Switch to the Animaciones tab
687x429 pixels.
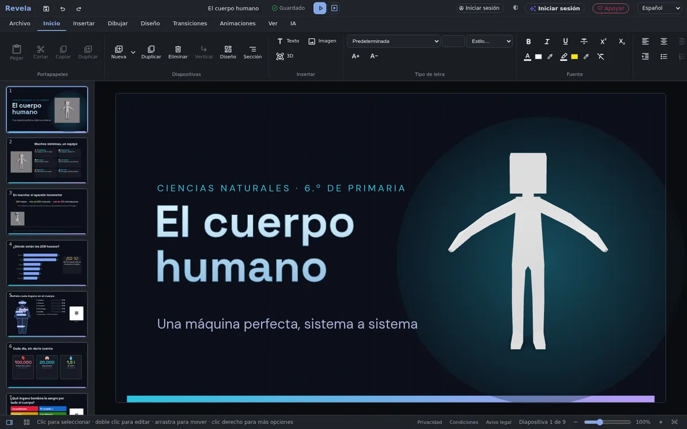pyautogui.click(x=238, y=23)
